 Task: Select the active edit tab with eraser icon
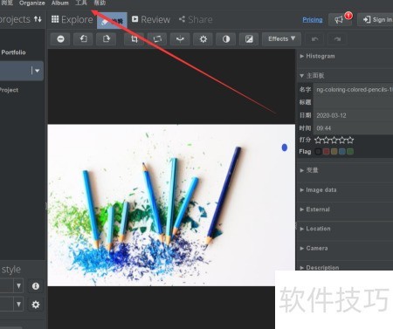112,21
